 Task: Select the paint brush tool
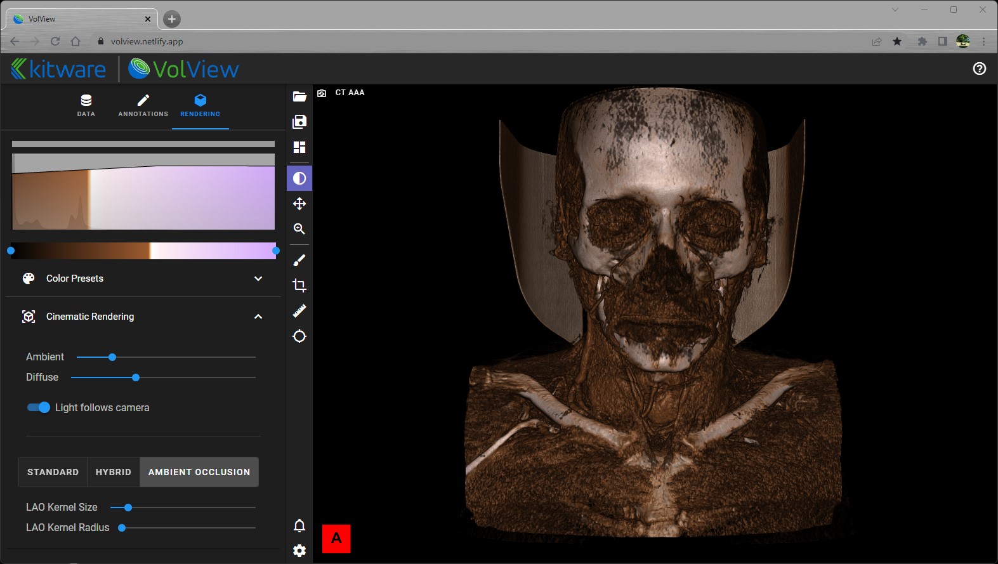[299, 260]
